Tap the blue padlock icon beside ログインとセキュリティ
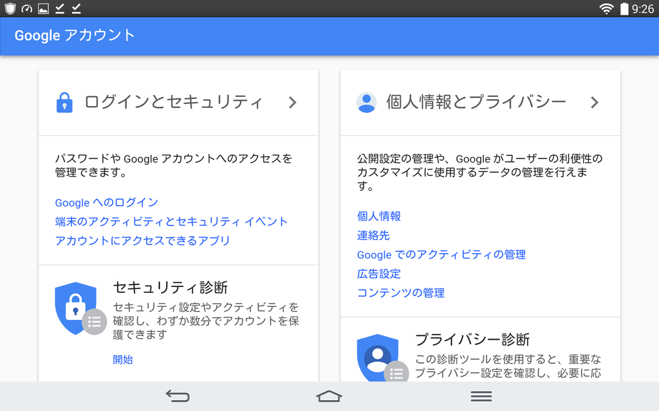The height and width of the screenshot is (411, 659). (x=64, y=102)
